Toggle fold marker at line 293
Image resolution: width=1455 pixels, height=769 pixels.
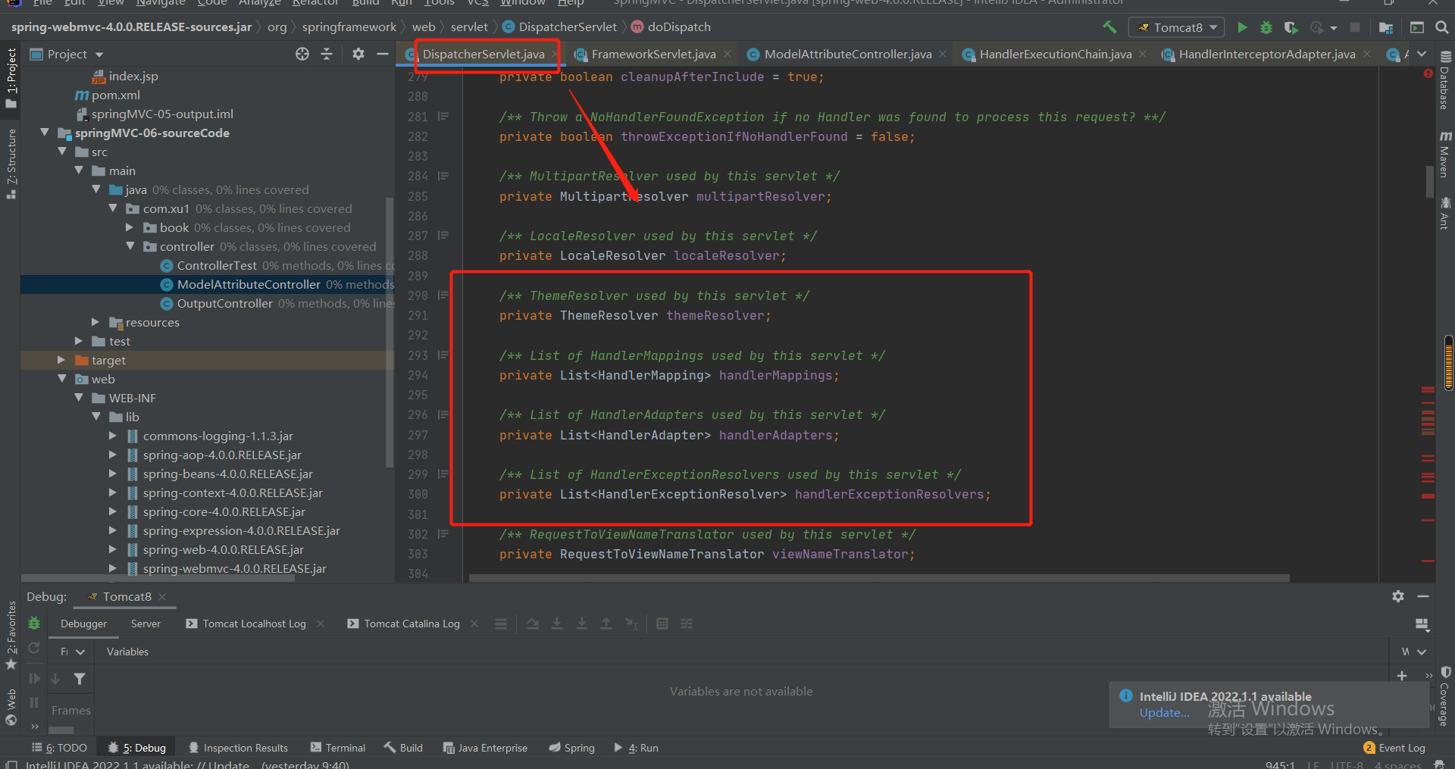pos(443,355)
